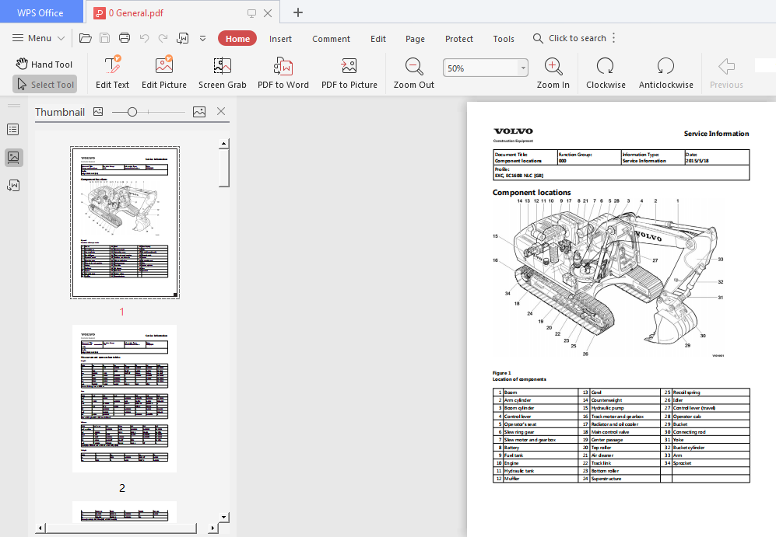Click thumbnail panel scroll up arrow
Image resolution: width=776 pixels, height=537 pixels.
coord(223,144)
